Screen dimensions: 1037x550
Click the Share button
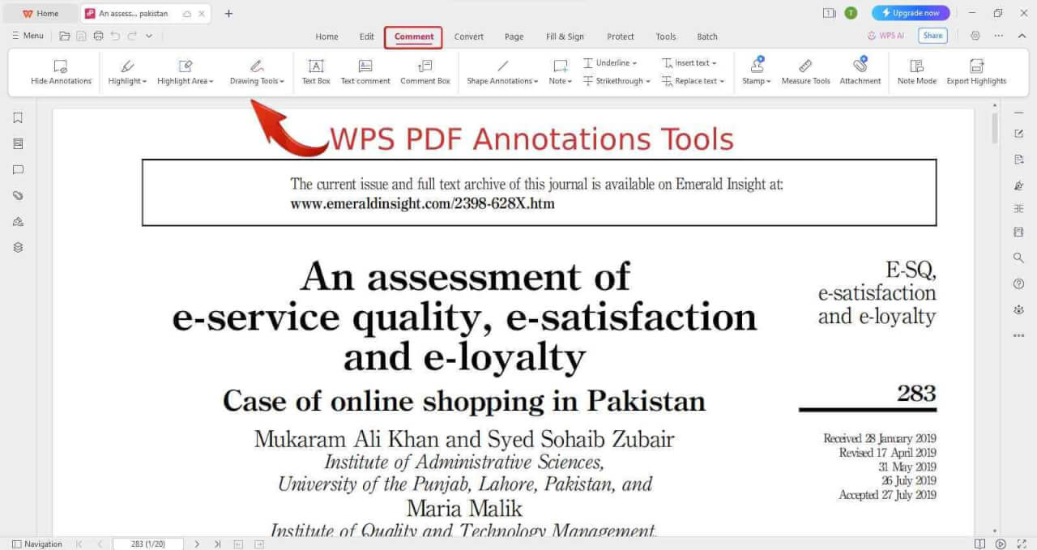932,36
